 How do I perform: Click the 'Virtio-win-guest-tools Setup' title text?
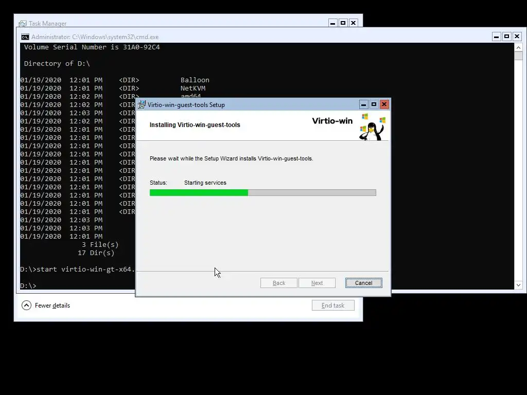[x=186, y=105]
